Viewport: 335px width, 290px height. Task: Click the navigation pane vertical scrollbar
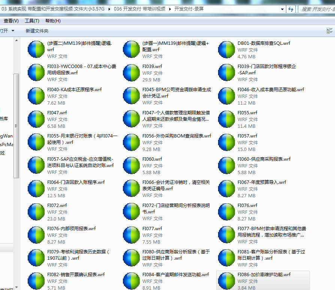click(x=16, y=123)
